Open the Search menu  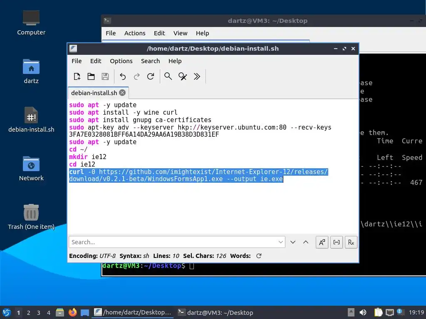click(x=150, y=61)
